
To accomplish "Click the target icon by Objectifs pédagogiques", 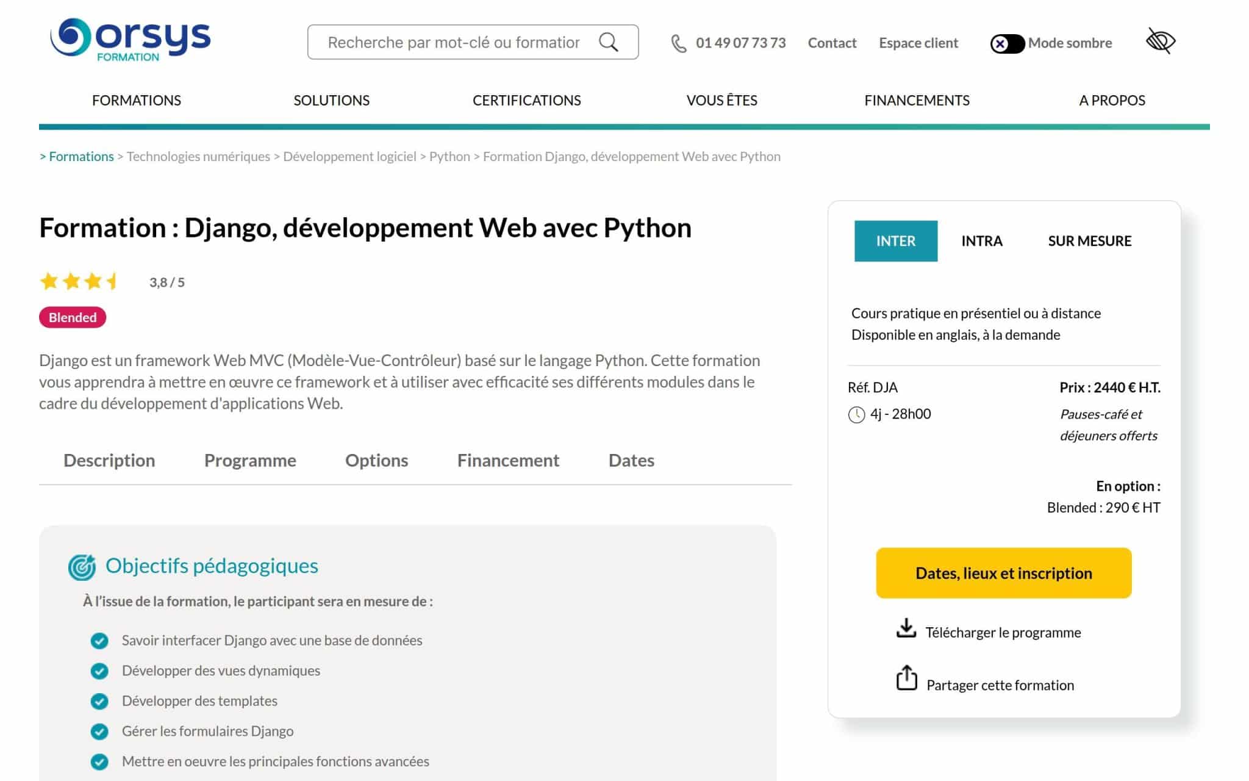I will (x=82, y=567).
